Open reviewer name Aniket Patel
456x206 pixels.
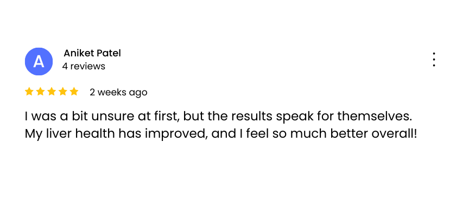click(92, 53)
